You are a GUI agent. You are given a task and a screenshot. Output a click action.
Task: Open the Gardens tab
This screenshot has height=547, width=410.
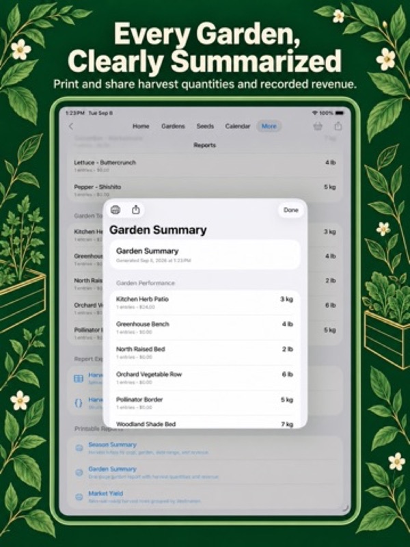(x=173, y=126)
